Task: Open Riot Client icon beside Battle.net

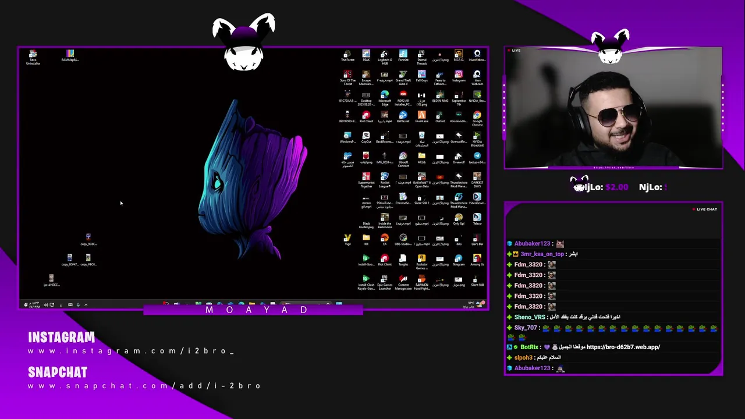Action: tap(366, 118)
